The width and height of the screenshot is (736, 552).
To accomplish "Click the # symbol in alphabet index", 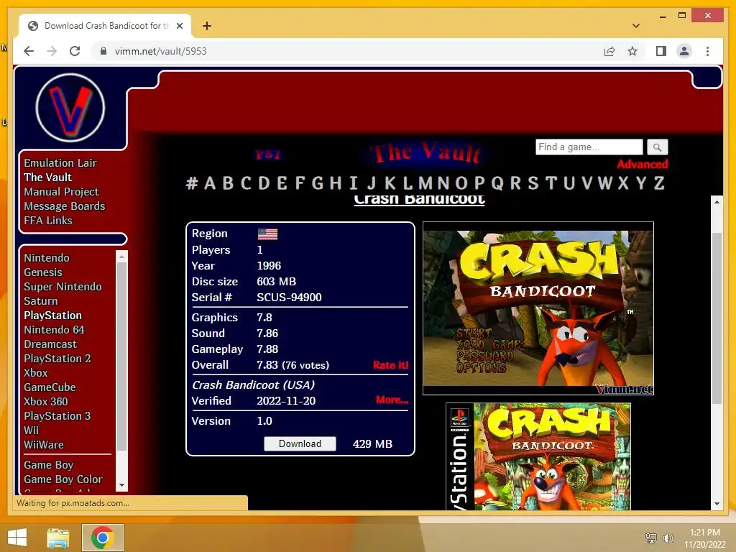I will click(191, 183).
